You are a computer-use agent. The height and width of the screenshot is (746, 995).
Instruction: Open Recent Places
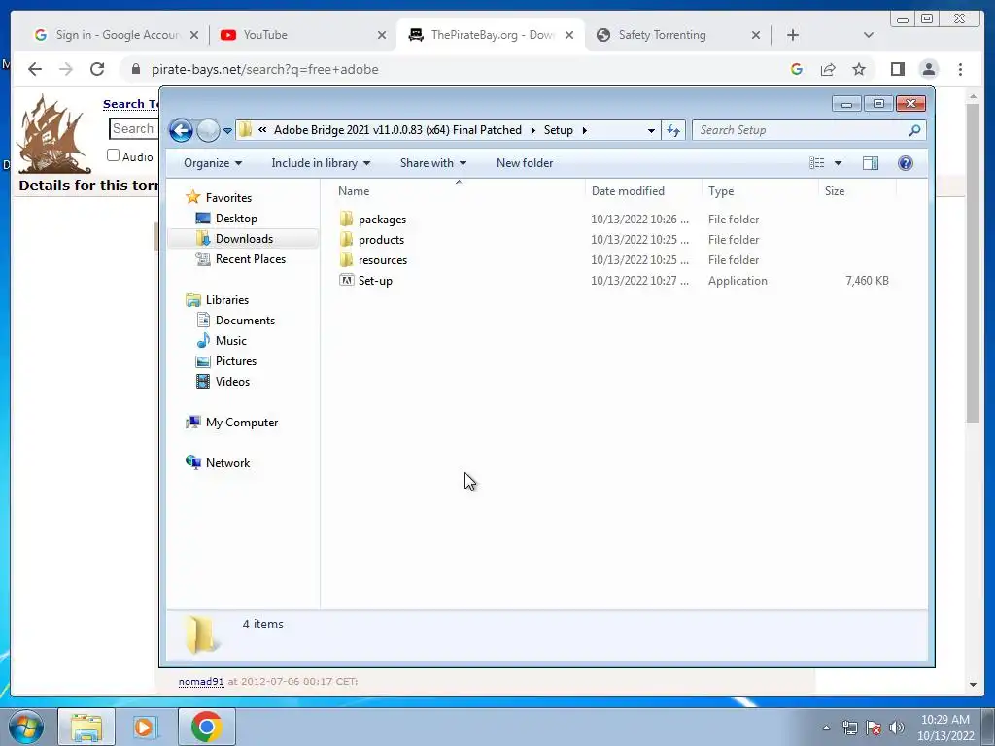(250, 258)
